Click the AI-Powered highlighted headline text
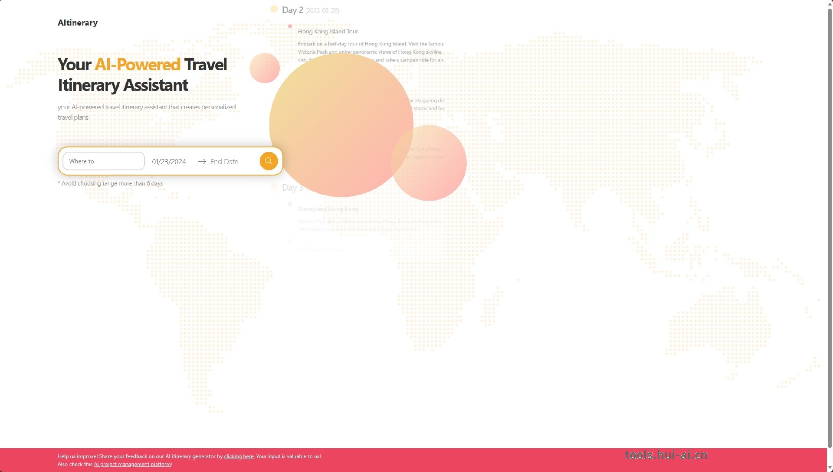Screen dimensions: 833x472 click(x=138, y=65)
